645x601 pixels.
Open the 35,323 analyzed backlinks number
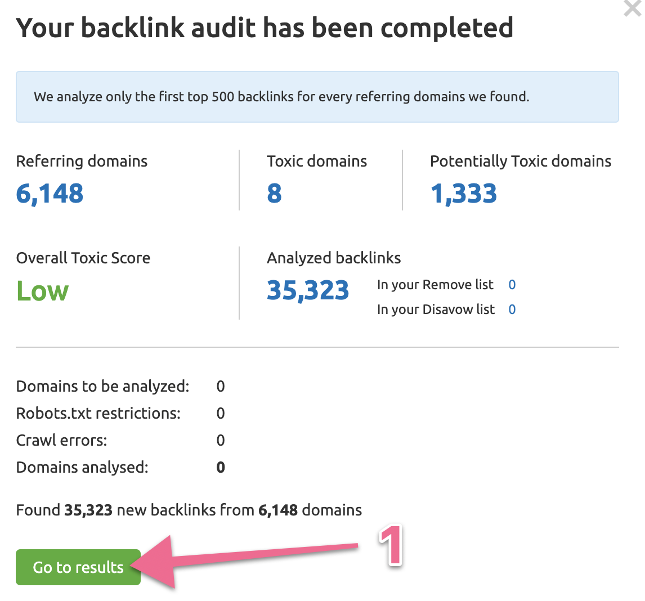click(308, 290)
